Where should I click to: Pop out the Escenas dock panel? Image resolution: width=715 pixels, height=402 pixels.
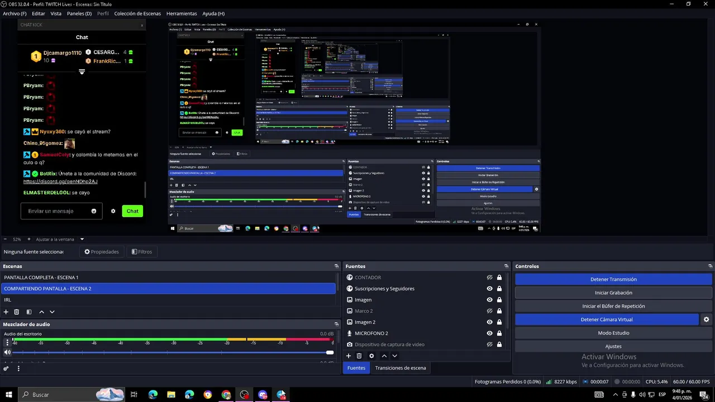click(336, 266)
